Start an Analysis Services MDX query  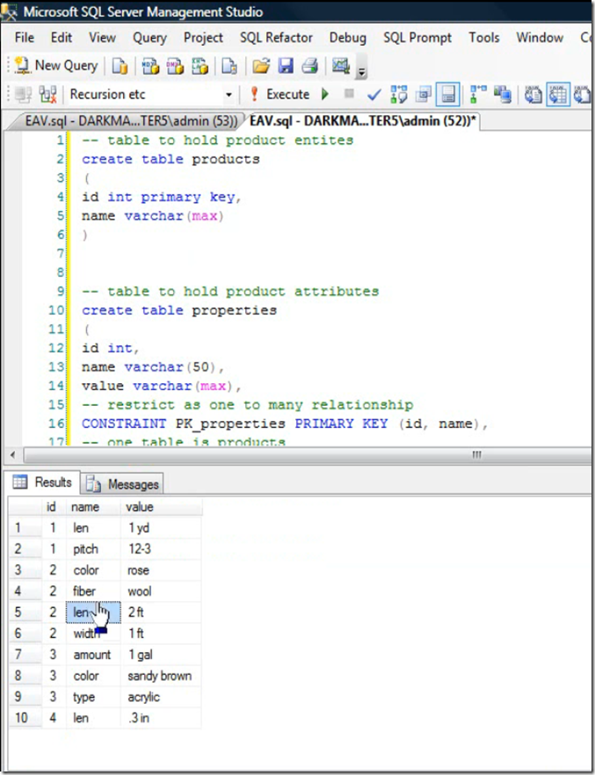pos(150,66)
